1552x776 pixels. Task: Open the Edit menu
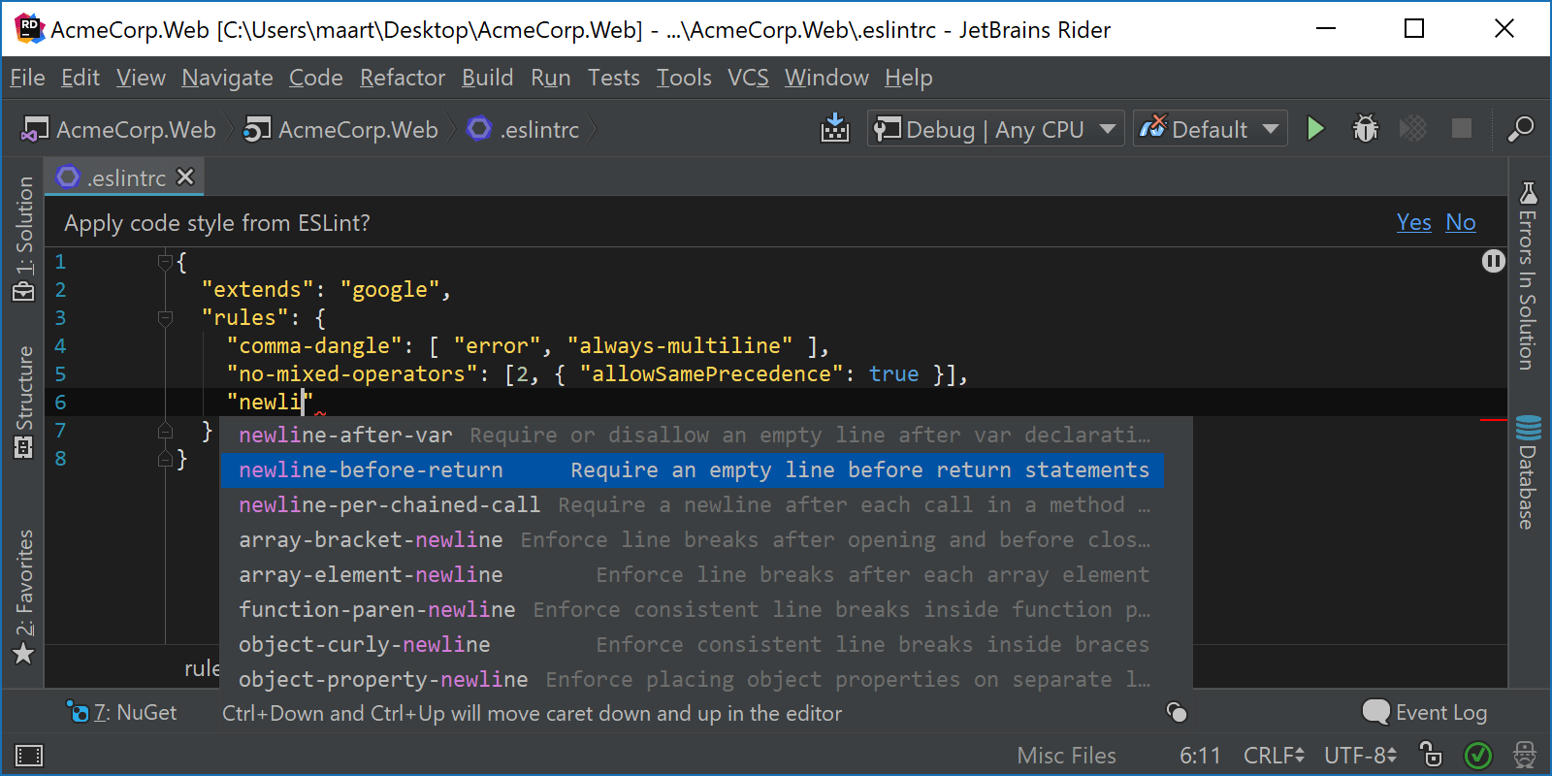pyautogui.click(x=80, y=78)
